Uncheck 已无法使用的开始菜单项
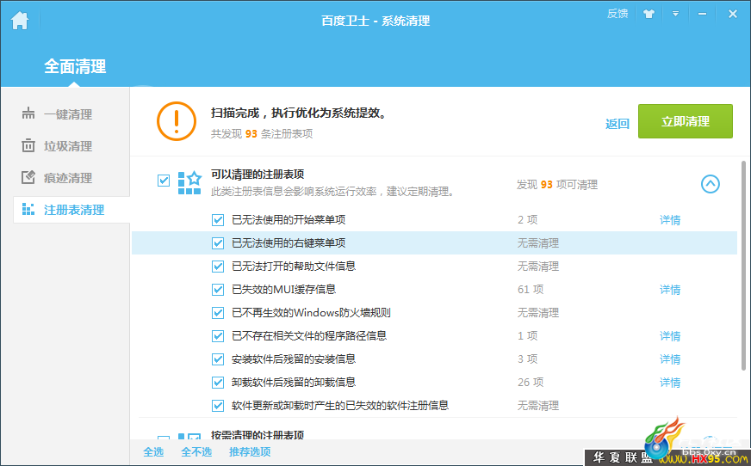This screenshot has width=751, height=466. tap(218, 220)
